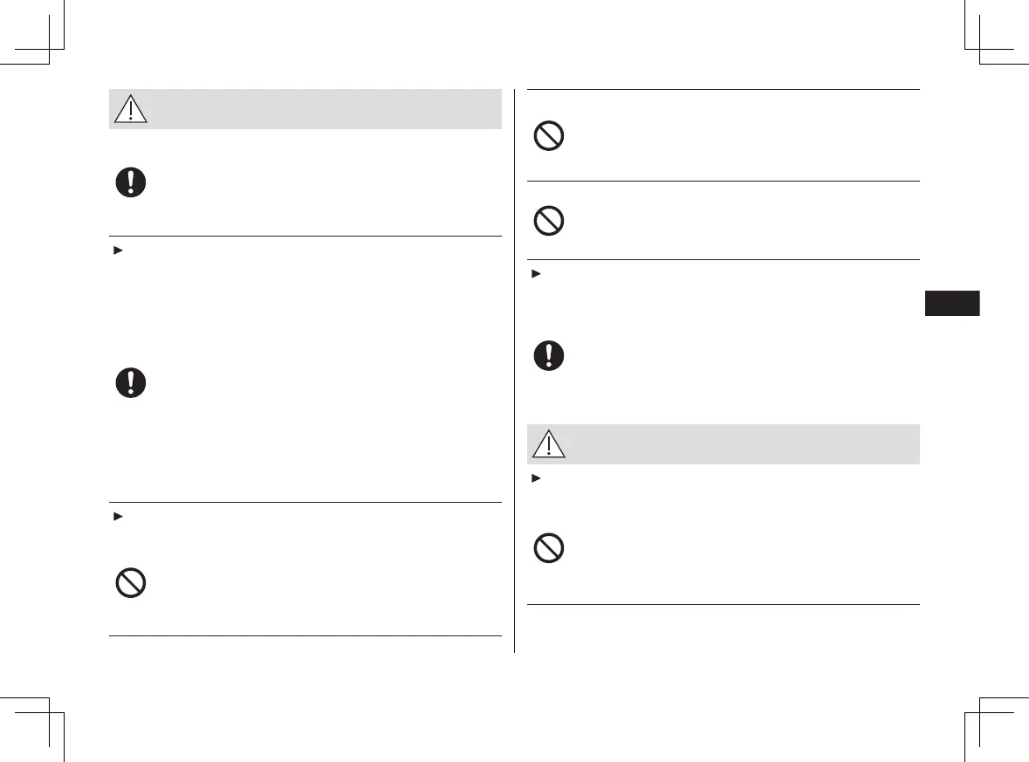Select the second exclamation icon in the left column

pos(131,384)
